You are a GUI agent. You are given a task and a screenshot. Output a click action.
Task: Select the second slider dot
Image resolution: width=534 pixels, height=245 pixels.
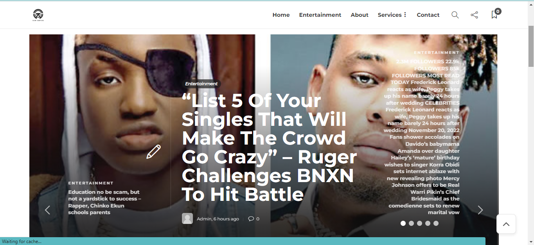[x=411, y=223]
